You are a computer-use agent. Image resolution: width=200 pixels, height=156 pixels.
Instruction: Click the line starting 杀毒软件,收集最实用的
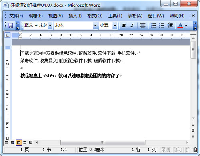tap(70, 61)
